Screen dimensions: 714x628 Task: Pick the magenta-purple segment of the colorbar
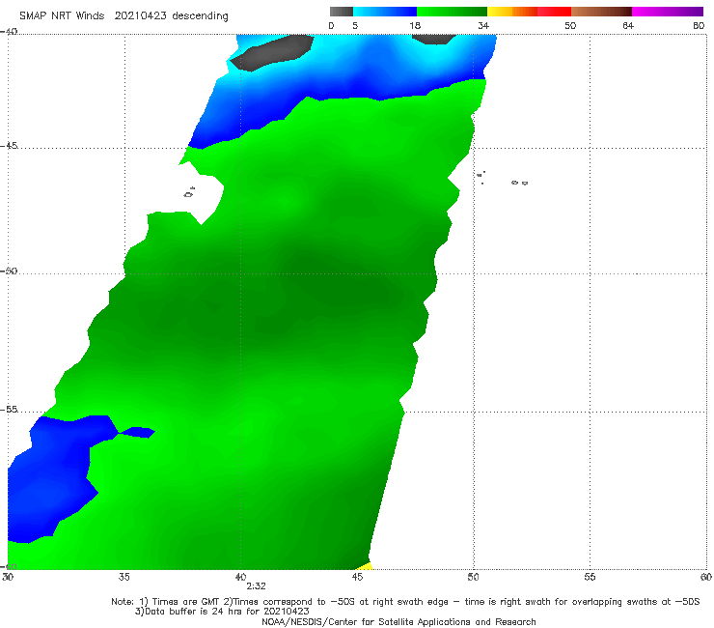pyautogui.click(x=668, y=12)
